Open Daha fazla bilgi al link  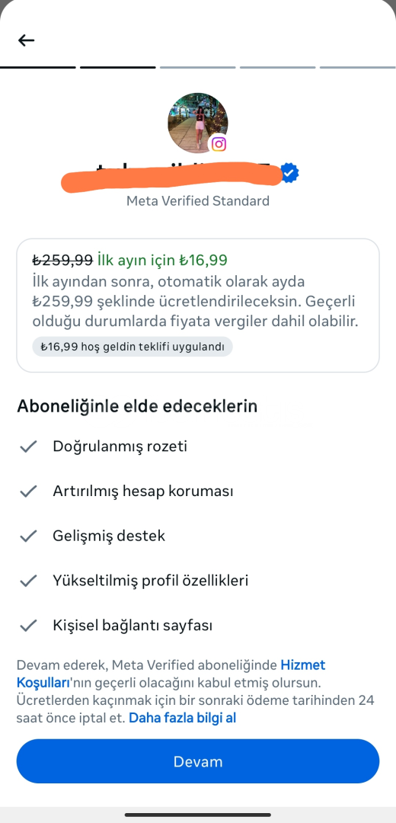point(183,718)
